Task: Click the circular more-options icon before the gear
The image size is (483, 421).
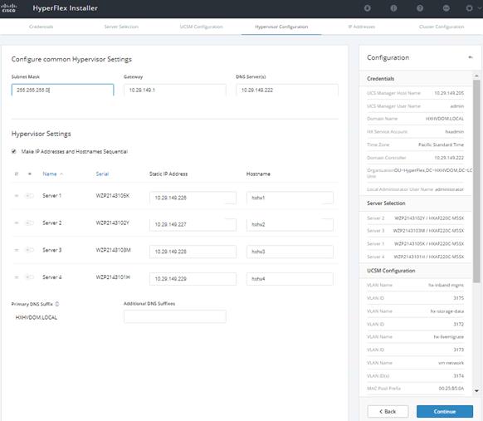Action: coord(446,8)
